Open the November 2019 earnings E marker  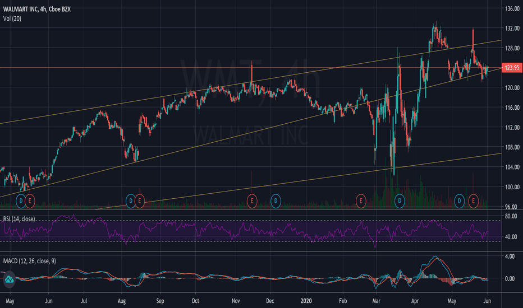(x=252, y=201)
